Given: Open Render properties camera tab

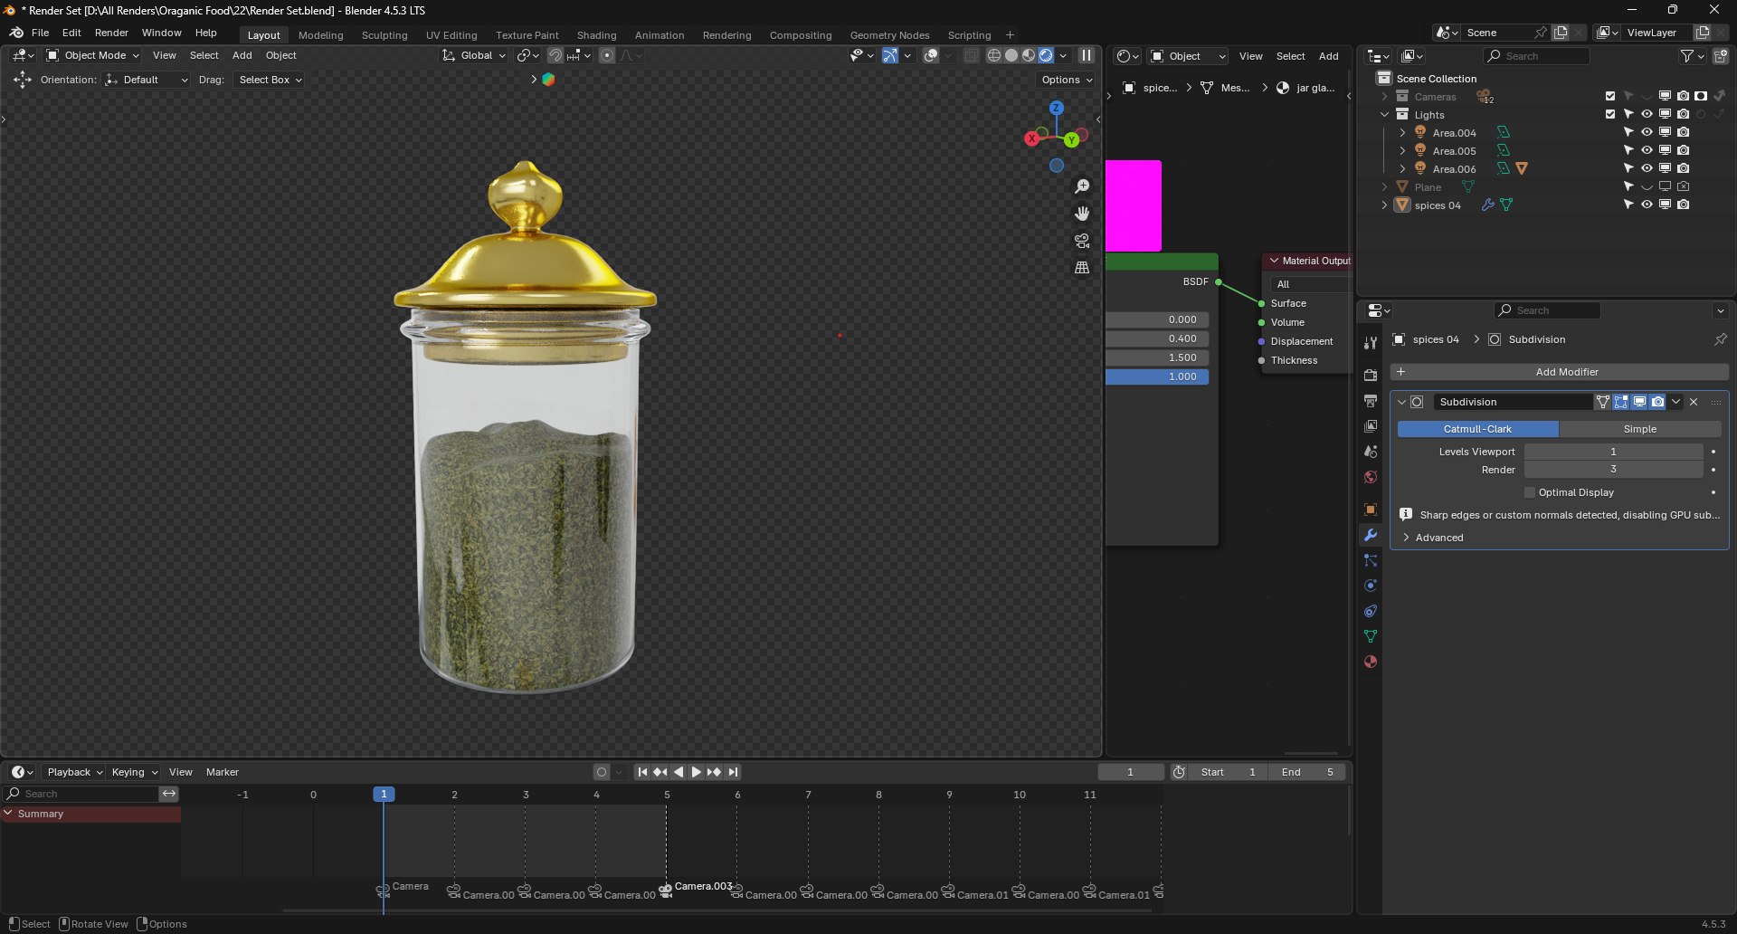Looking at the screenshot, I should (x=1371, y=375).
